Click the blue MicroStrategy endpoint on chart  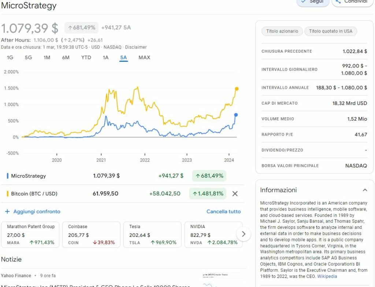236,115
